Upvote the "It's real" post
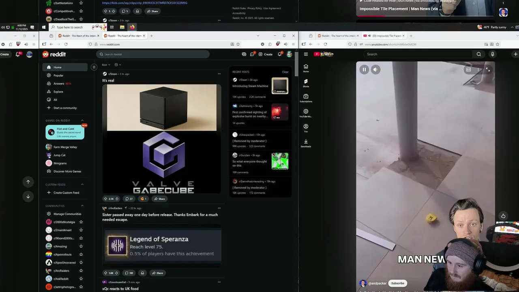This screenshot has height=292, width=519. (x=105, y=199)
